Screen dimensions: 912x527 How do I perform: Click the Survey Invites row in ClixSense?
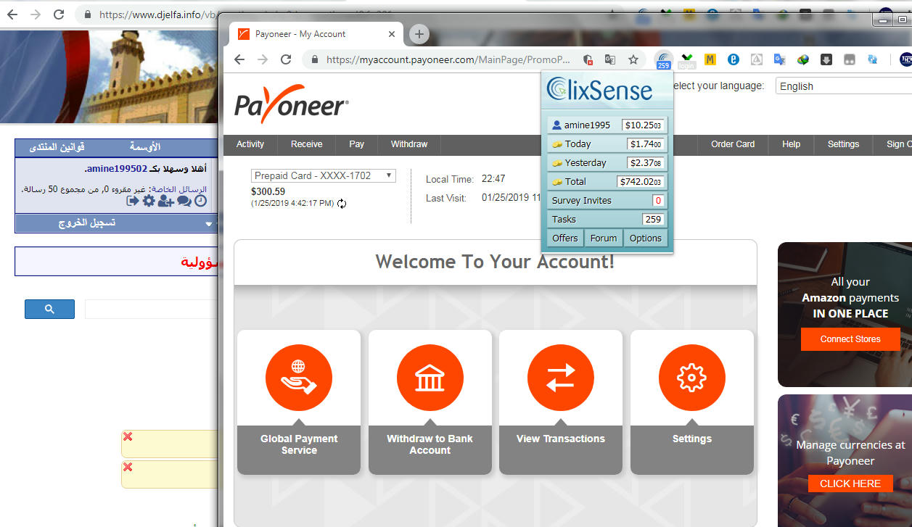pos(607,200)
